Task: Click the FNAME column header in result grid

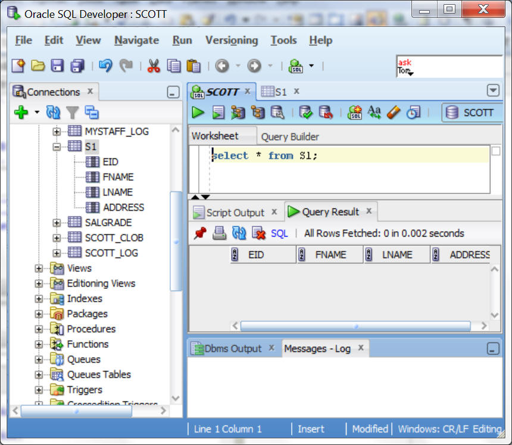Action: click(x=330, y=254)
